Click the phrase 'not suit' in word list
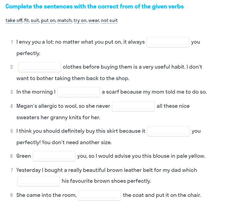 tap(109, 20)
